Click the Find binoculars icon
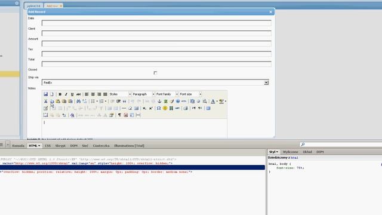 point(78,101)
